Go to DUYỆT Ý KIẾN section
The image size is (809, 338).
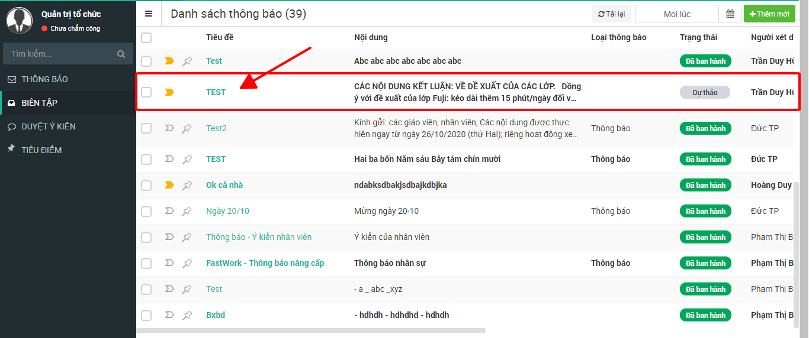click(49, 126)
